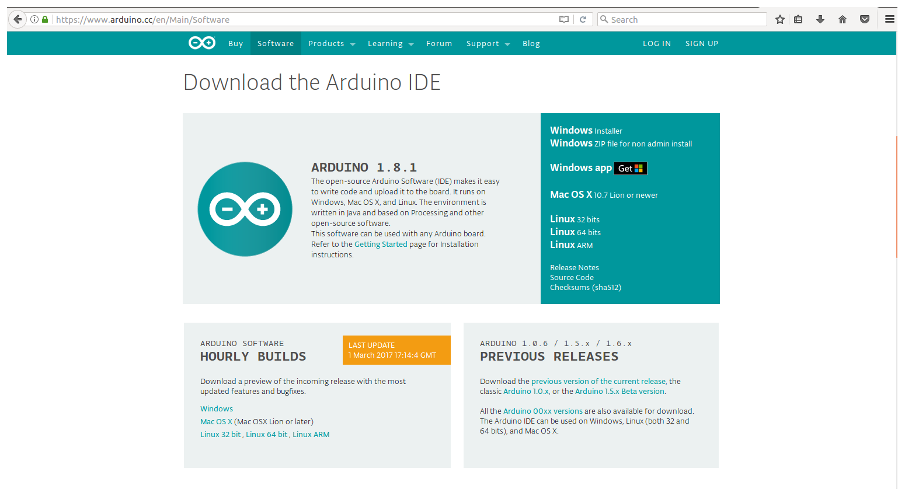This screenshot has height=496, width=905.
Task: Open the Blog nav item
Action: pos(531,43)
